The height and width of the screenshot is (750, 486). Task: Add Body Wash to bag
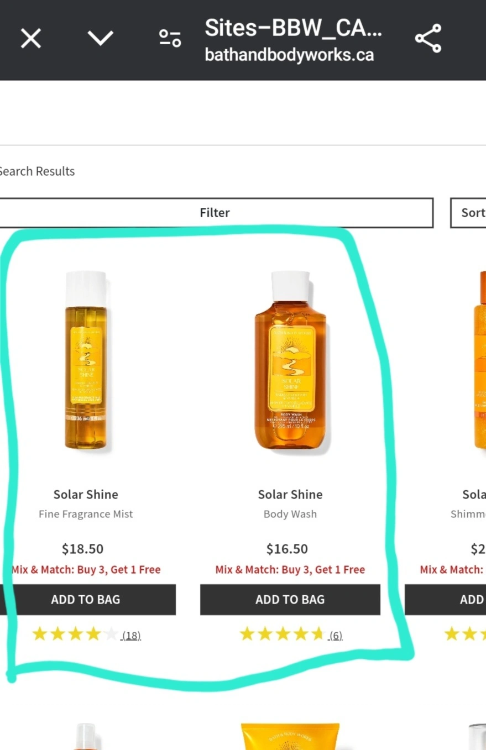pyautogui.click(x=290, y=600)
